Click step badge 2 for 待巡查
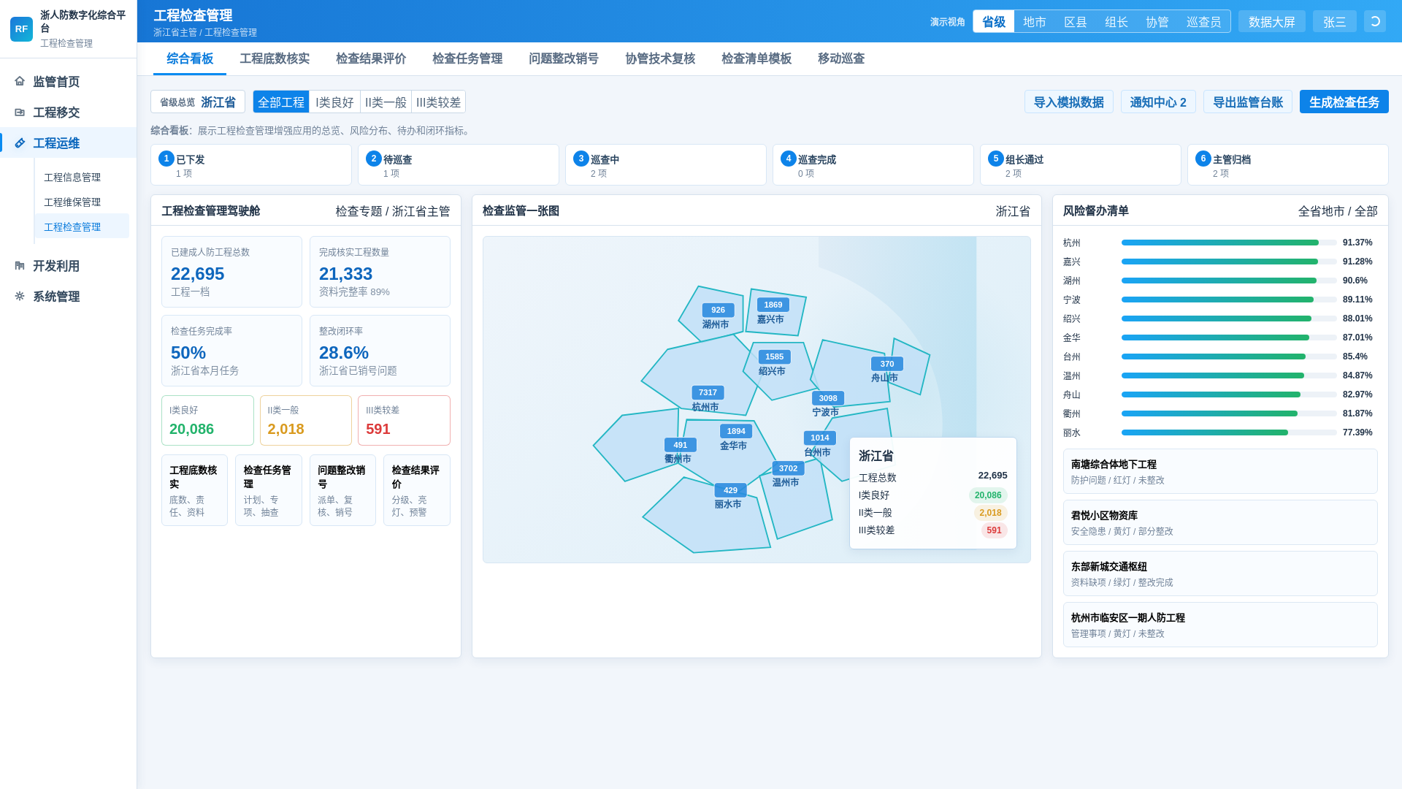Screen dimensions: 1402x789 click(374, 159)
